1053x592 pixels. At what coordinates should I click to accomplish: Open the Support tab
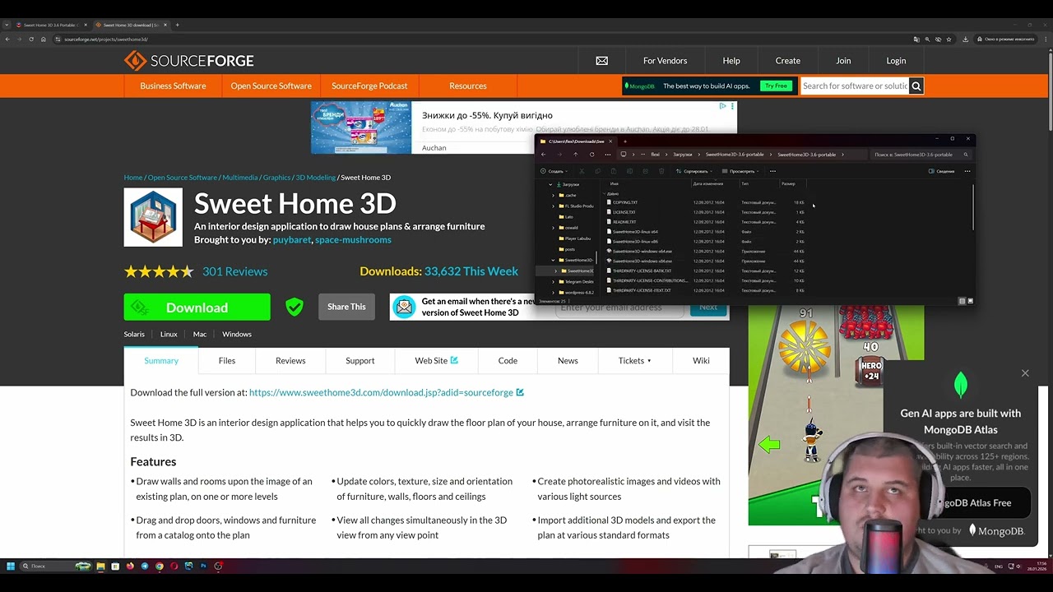[360, 361]
